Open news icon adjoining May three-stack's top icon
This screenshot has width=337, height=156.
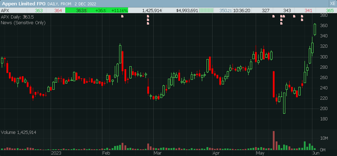[x=284, y=16]
